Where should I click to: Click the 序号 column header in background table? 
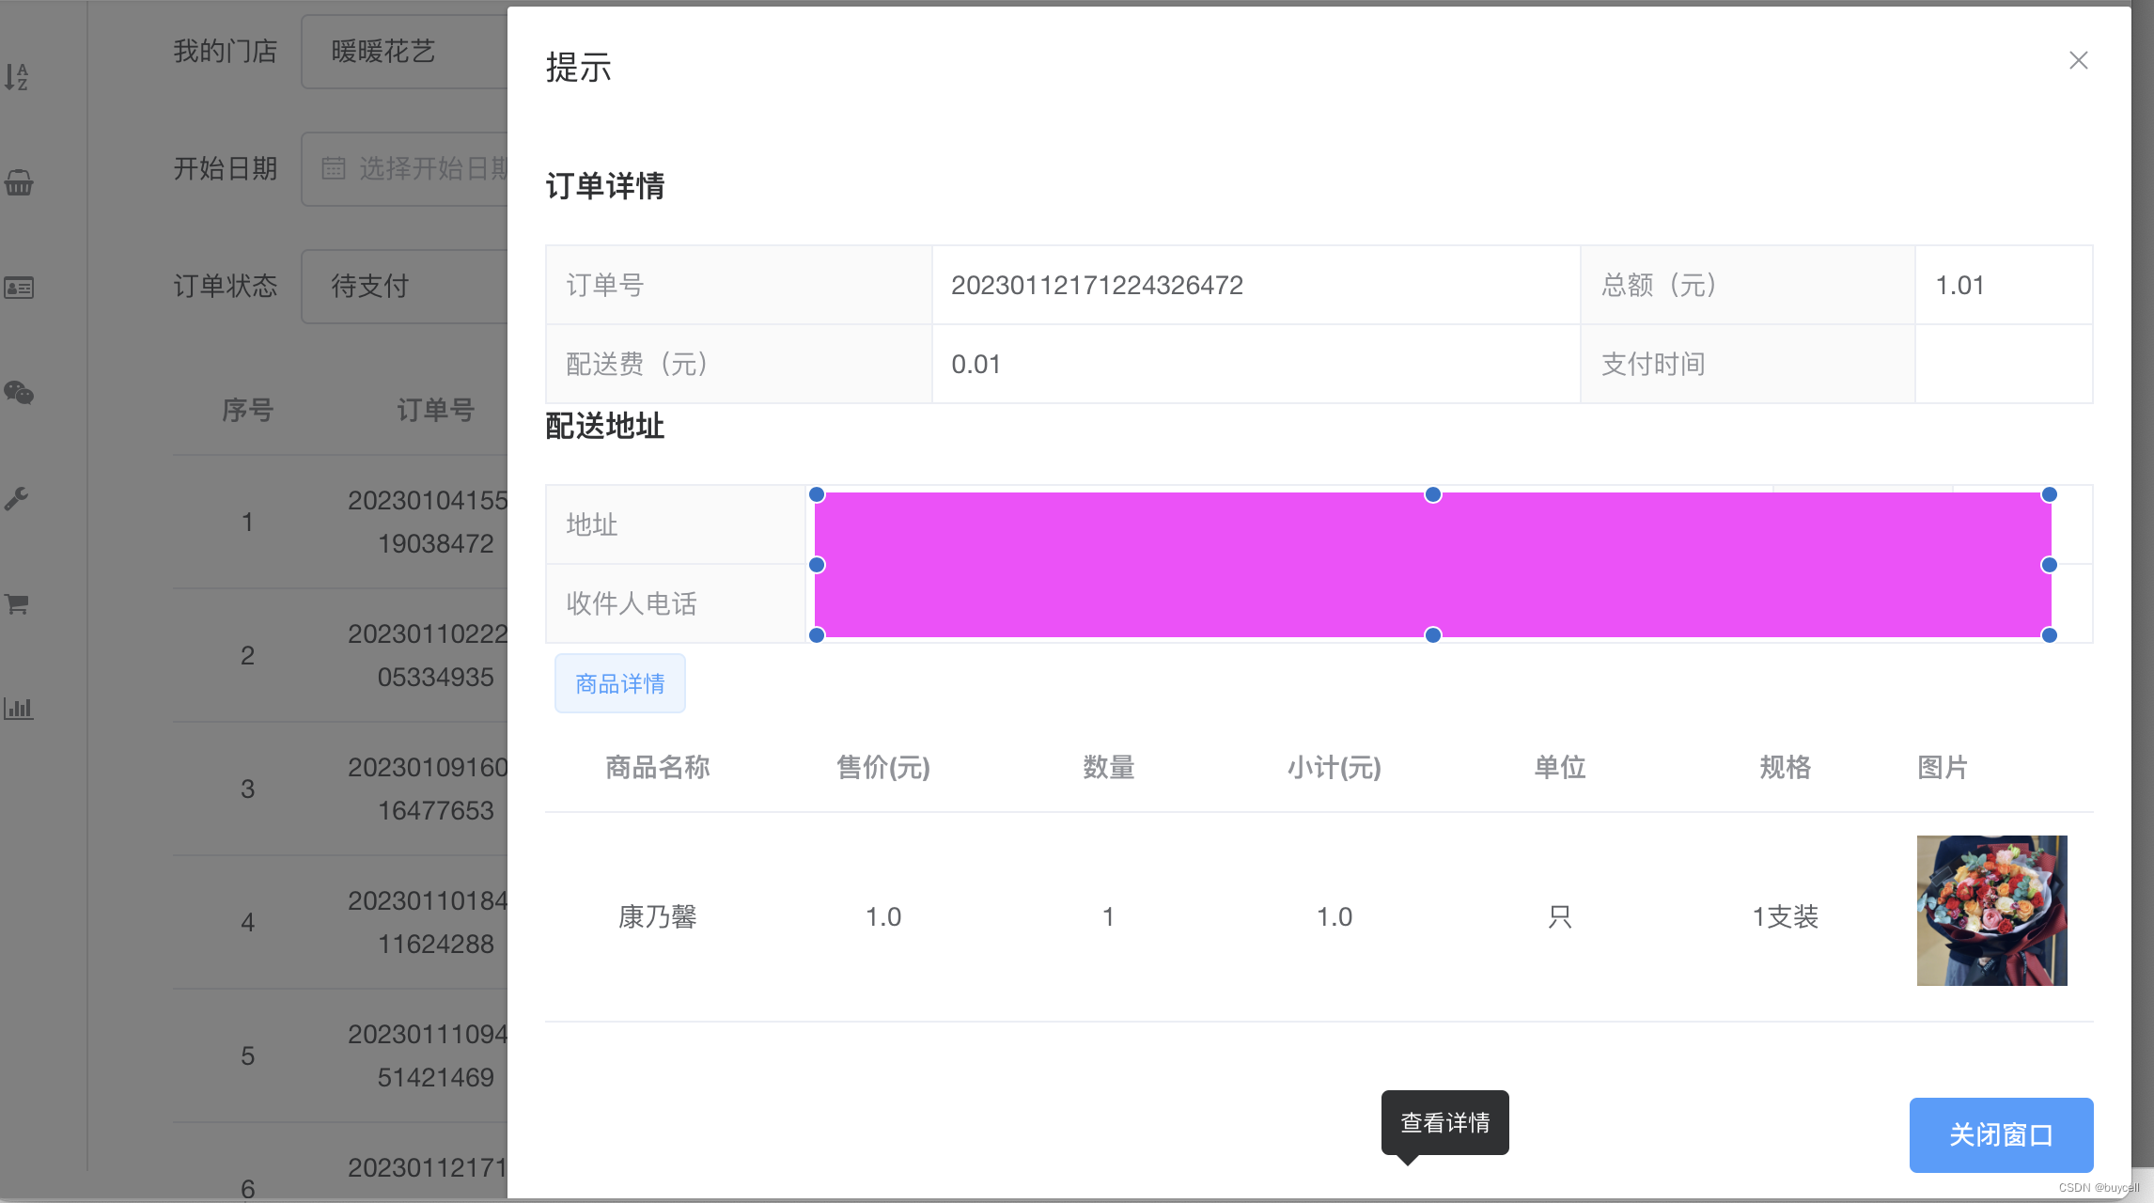pos(247,410)
